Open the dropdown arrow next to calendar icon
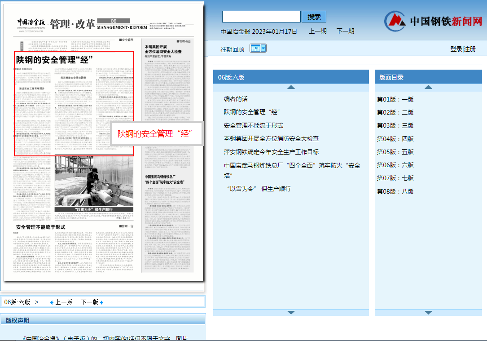The image size is (487, 341). (262, 48)
